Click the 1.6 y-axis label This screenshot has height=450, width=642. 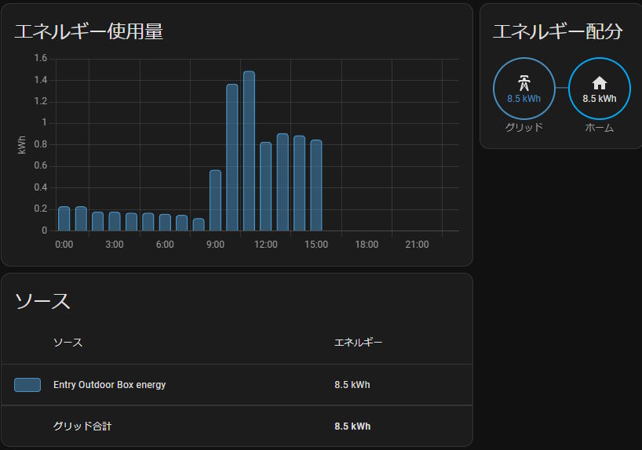click(41, 58)
